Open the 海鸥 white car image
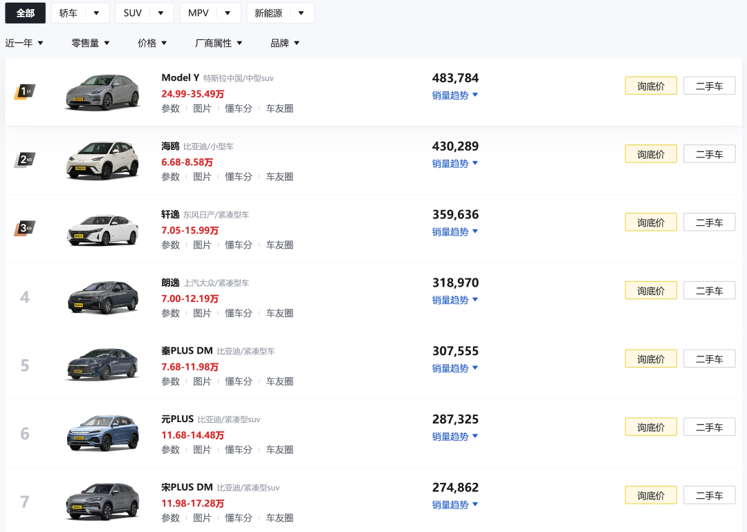 [x=102, y=160]
